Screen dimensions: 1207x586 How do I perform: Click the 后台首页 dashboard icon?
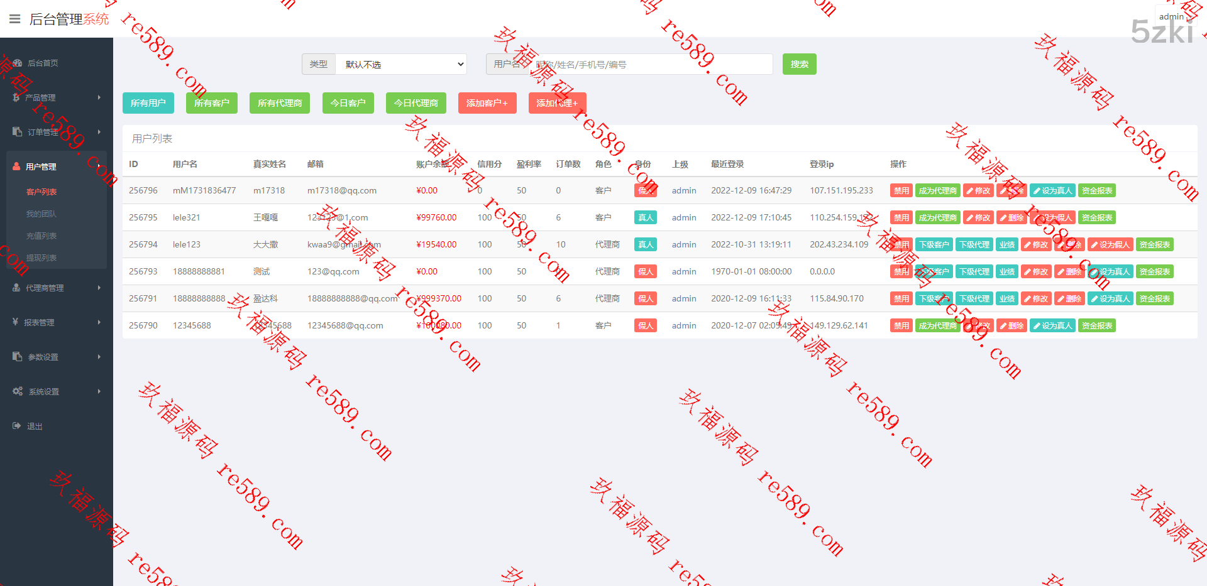[18, 63]
